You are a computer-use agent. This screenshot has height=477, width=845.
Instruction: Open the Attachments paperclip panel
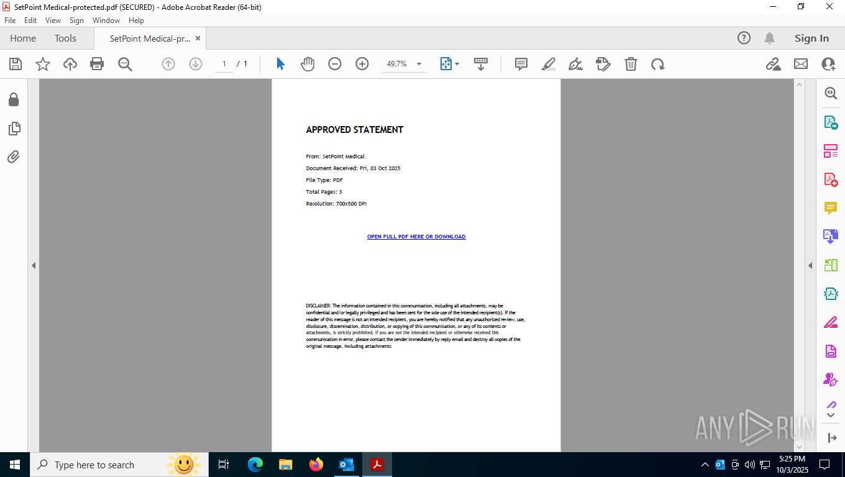tap(14, 157)
